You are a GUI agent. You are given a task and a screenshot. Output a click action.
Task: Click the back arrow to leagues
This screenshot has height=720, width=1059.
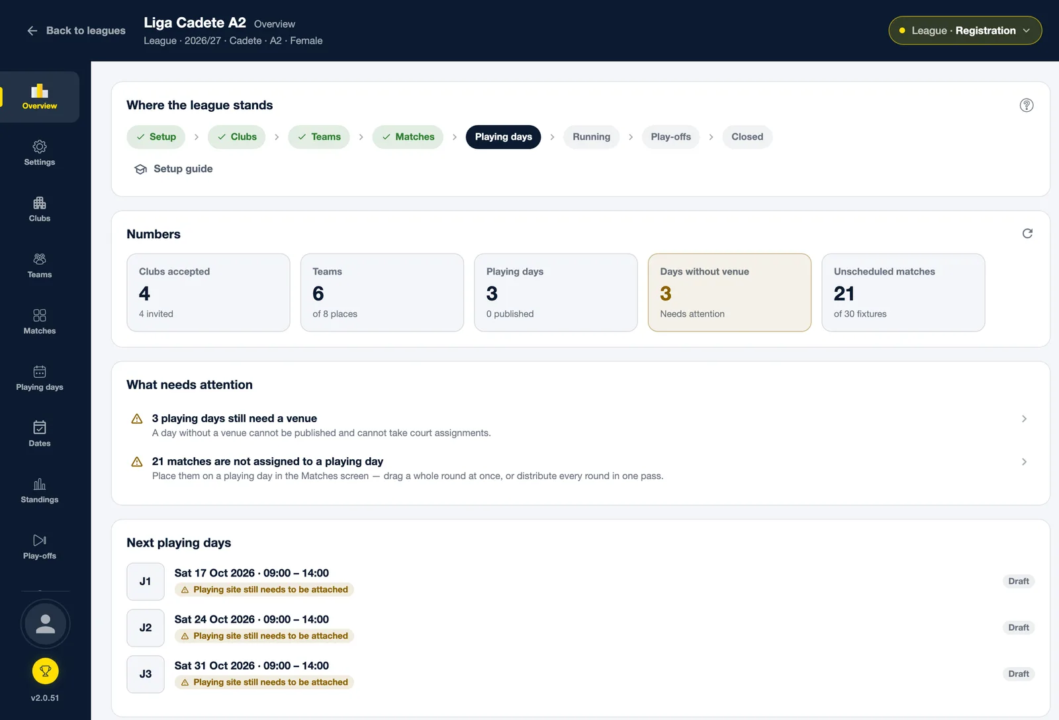tap(32, 30)
